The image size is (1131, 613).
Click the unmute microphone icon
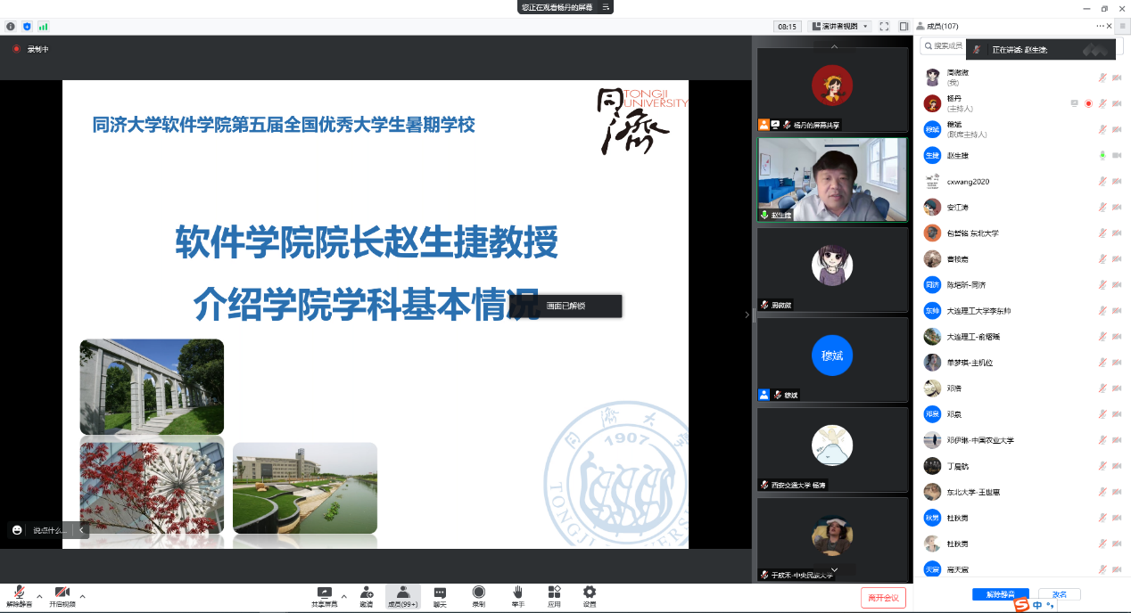point(19,593)
